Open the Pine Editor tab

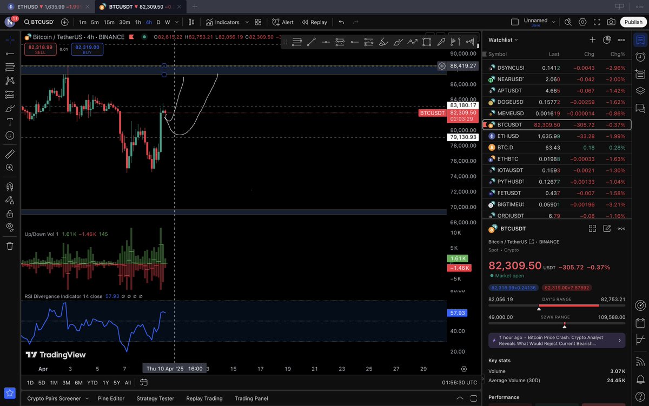point(111,398)
